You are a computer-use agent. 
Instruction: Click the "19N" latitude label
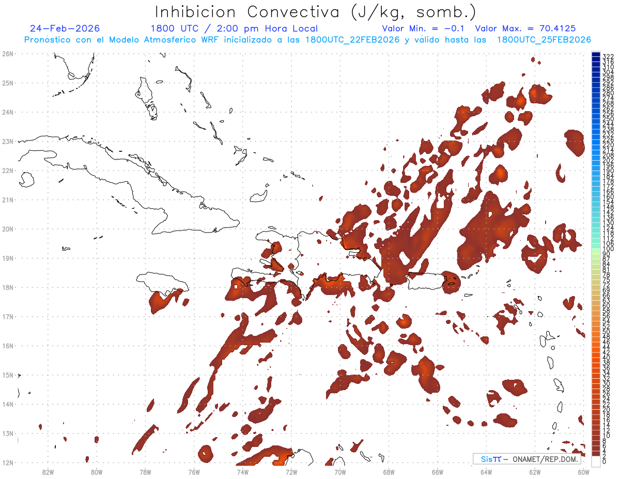point(7,258)
